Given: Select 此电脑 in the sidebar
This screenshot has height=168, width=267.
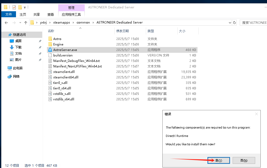Looking at the screenshot, I should pos(15,68).
